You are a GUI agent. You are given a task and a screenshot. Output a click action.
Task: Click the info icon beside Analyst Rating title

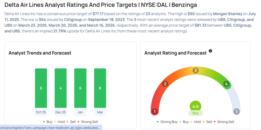pos(210,51)
